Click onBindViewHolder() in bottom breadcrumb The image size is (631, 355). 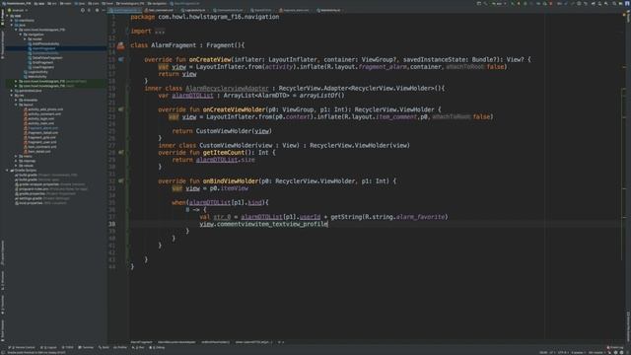click(x=215, y=342)
